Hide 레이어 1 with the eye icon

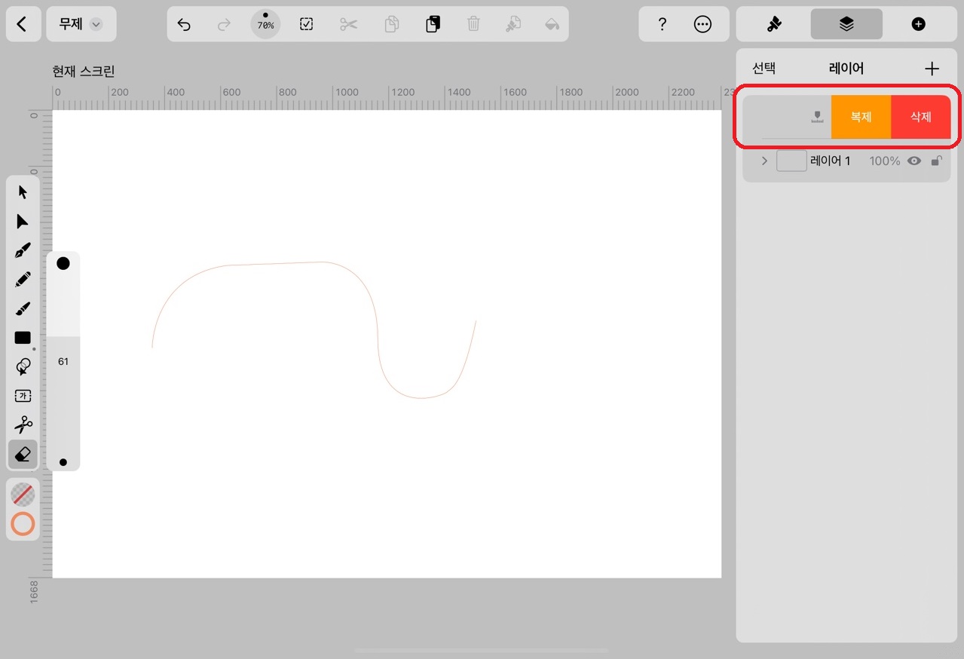pos(914,161)
